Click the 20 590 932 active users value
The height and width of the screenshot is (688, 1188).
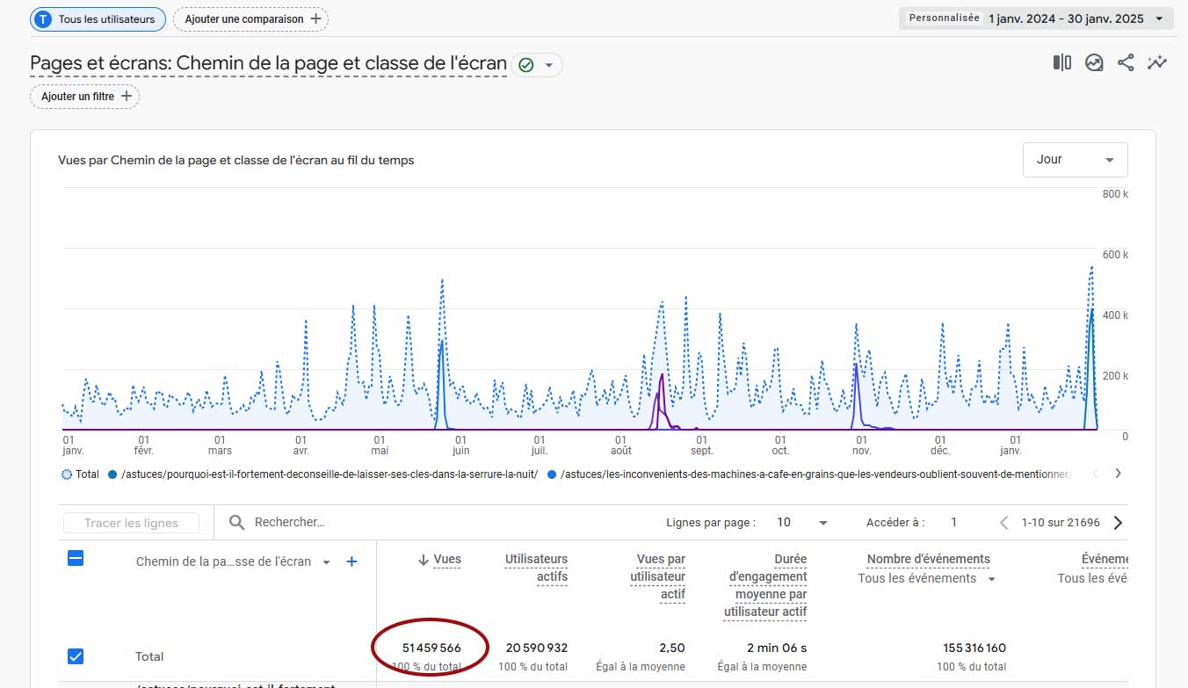point(537,648)
